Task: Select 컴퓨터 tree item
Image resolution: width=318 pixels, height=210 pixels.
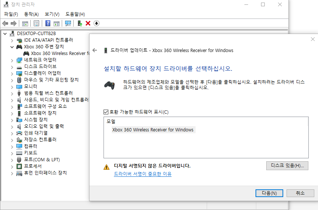Action: point(31,147)
